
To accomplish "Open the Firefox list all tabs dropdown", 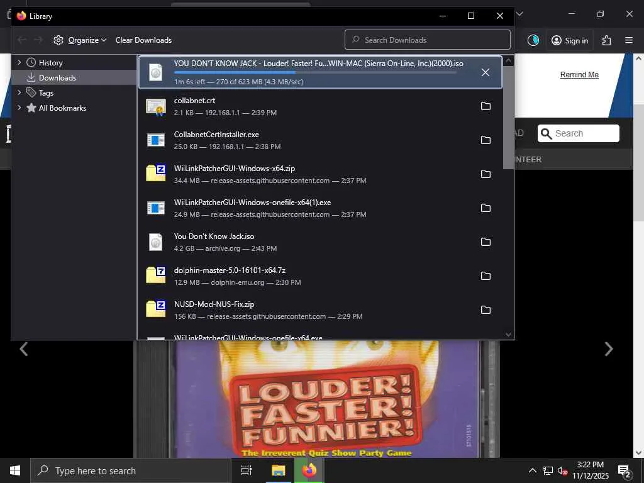I will 519,14.
